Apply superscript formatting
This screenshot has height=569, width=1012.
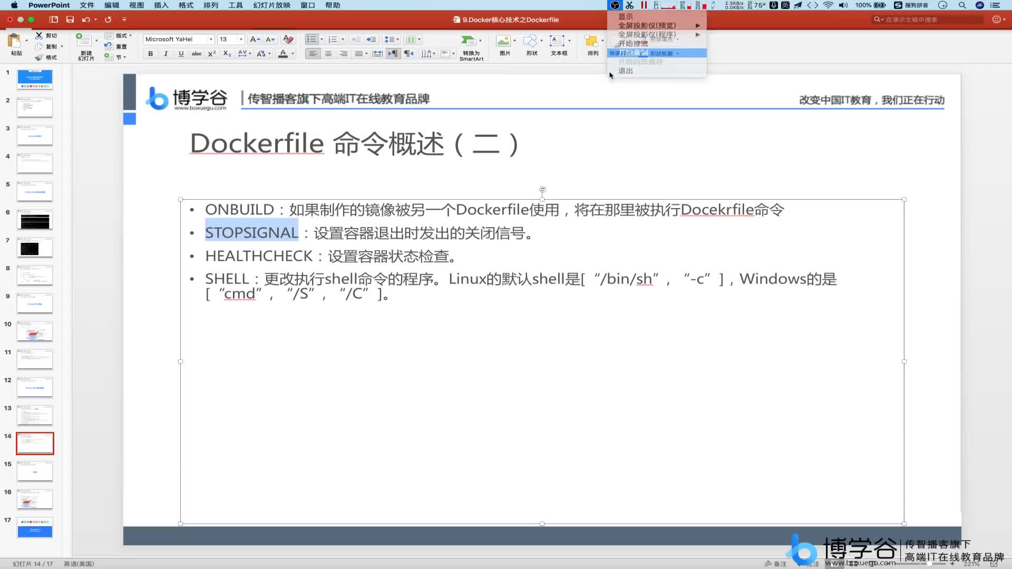[211, 54]
